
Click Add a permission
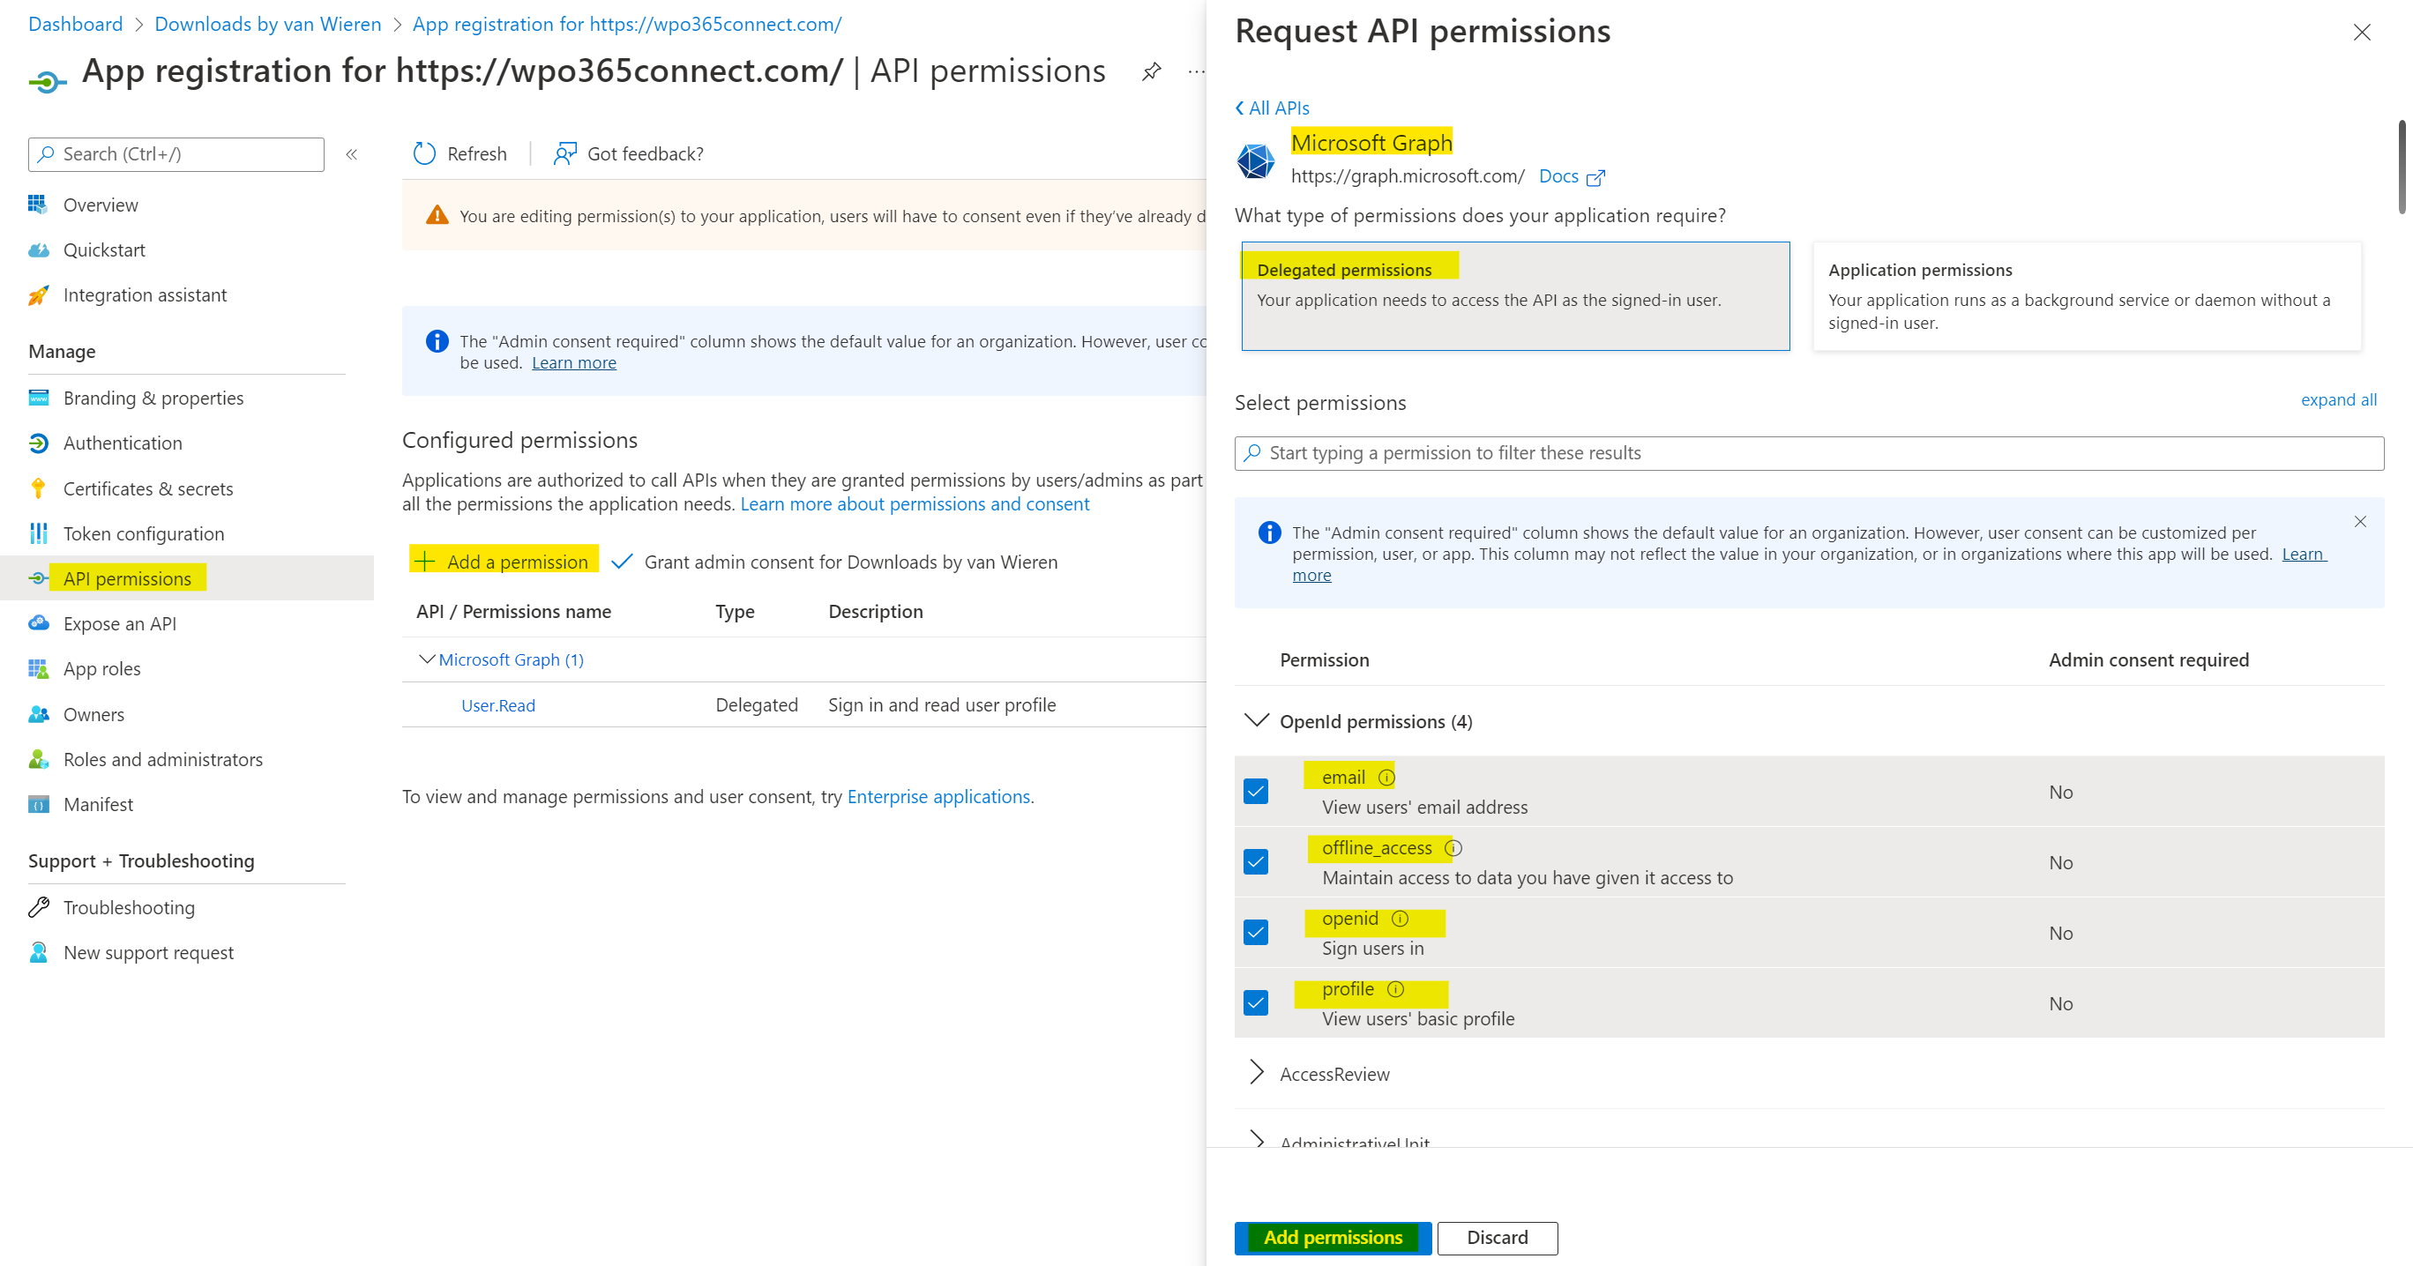[x=503, y=562]
